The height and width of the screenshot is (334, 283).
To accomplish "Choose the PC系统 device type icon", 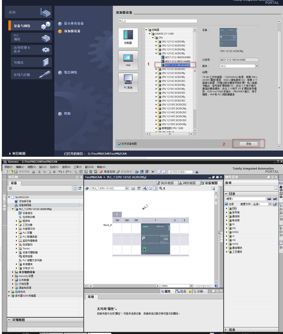I will (128, 82).
